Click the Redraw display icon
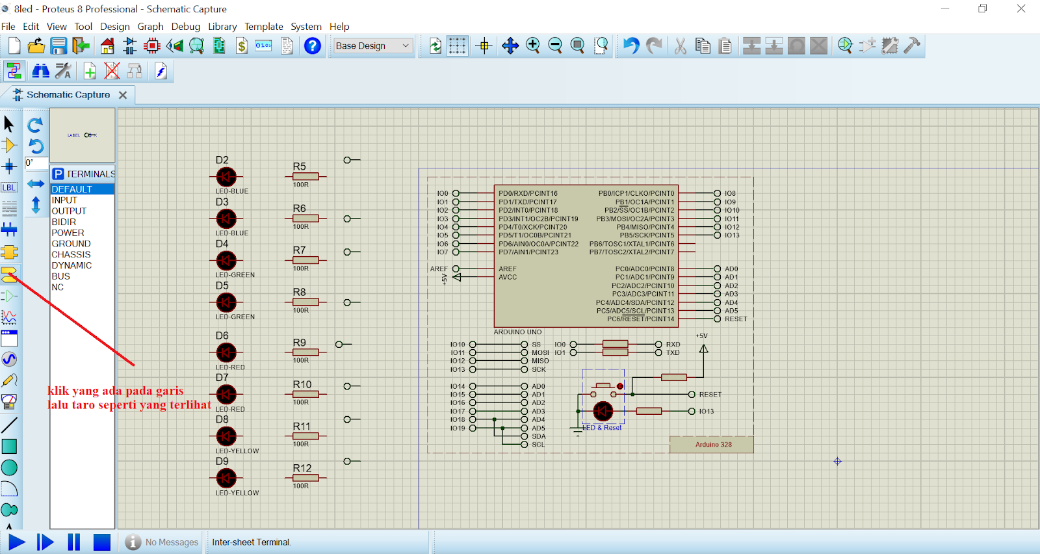The height and width of the screenshot is (554, 1040). tap(435, 46)
